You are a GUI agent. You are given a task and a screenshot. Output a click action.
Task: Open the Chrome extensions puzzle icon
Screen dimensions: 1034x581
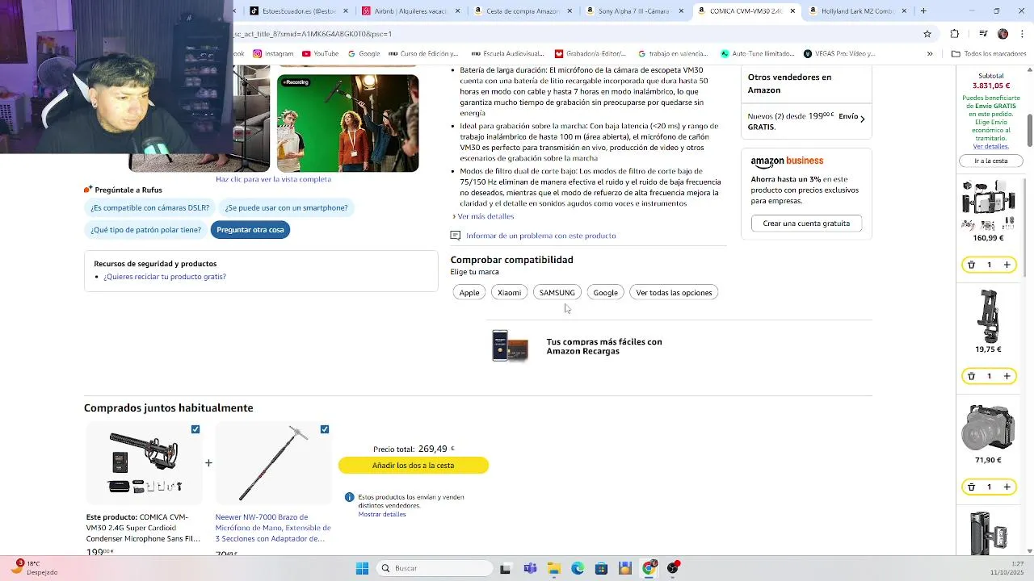point(955,34)
